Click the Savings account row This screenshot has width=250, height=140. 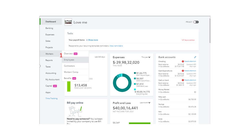(177, 106)
